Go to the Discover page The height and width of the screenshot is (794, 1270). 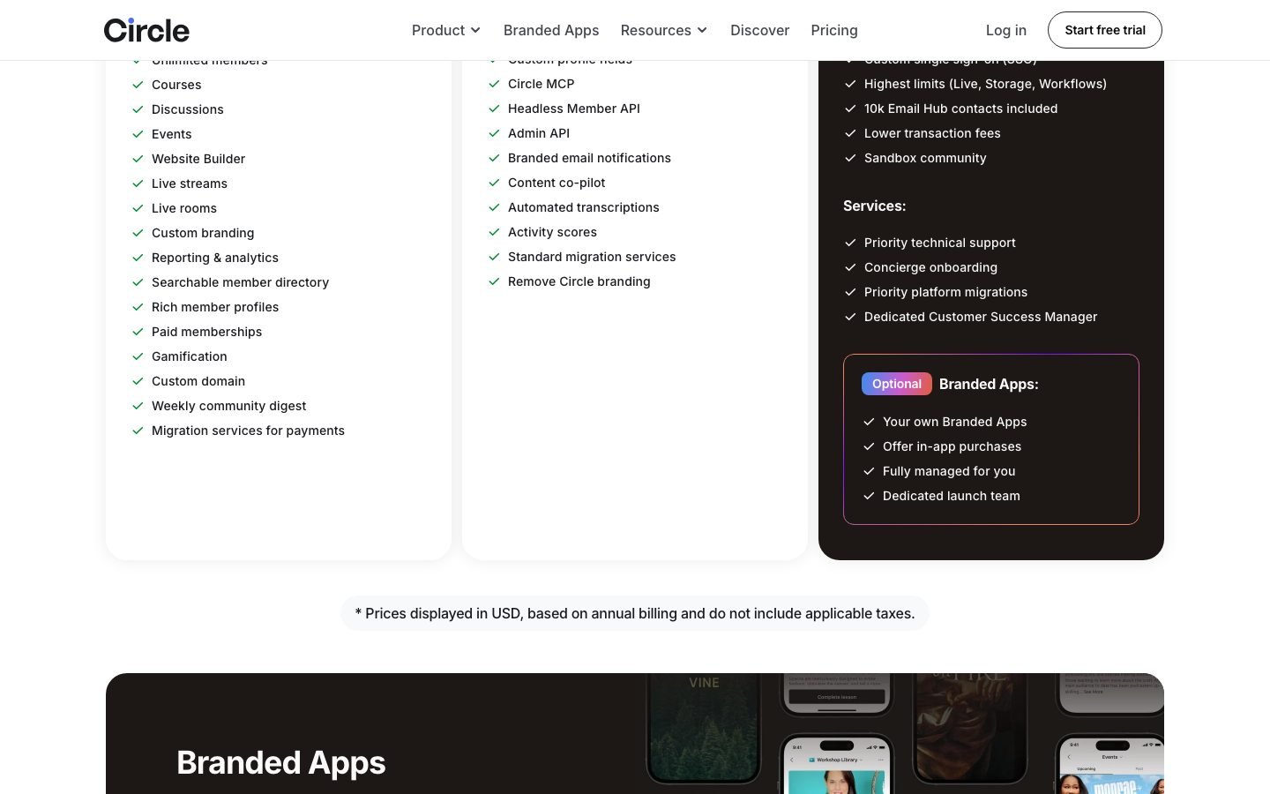coord(759,30)
